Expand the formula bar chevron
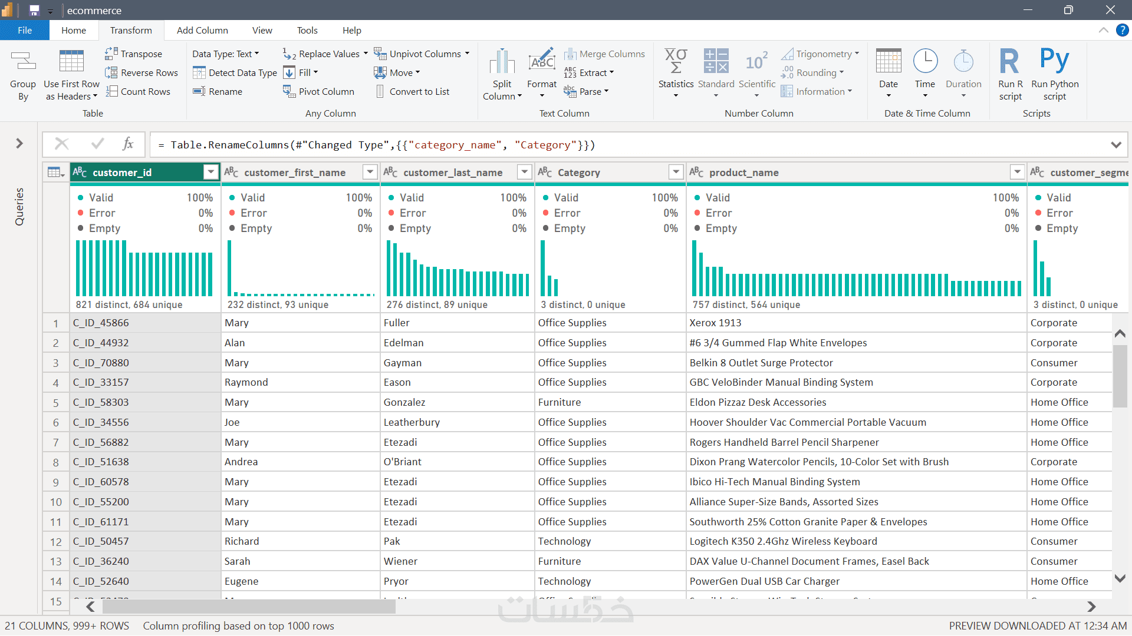 (x=1115, y=145)
